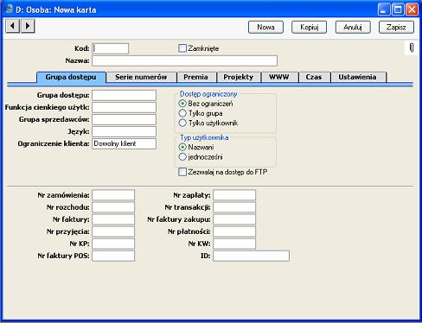Click the Dostęp ograniczony group label
Image resolution: width=422 pixels, height=323 pixels.
pyautogui.click(x=208, y=94)
